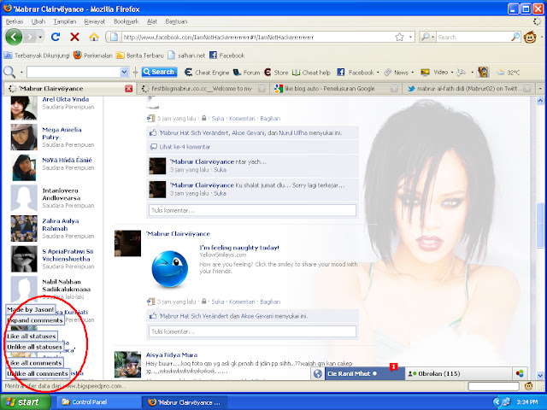This screenshot has height=410, width=547.
Task: Click the speaker icon in the toolbar
Action: tap(484, 72)
